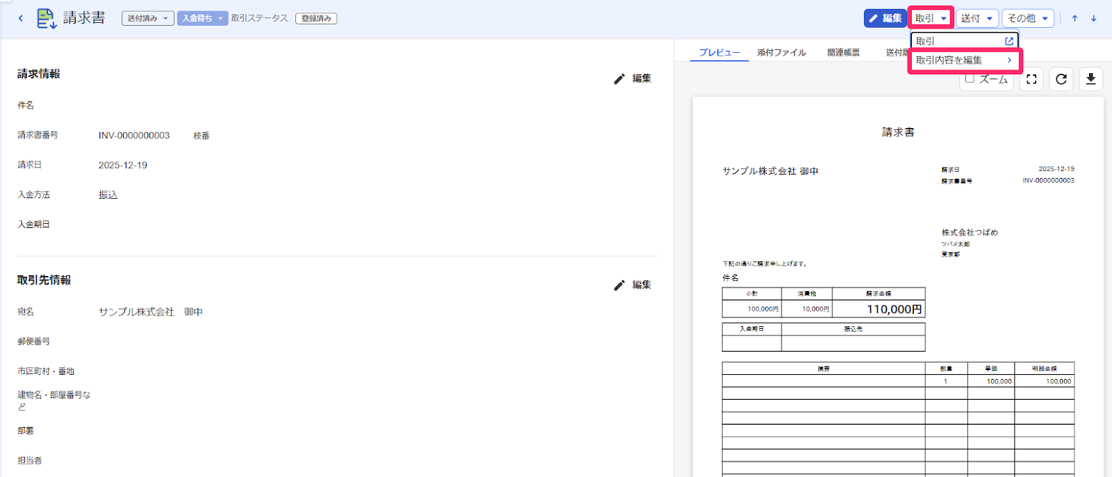Image resolution: width=1112 pixels, height=477 pixels.
Task: Switch to the 添付ファイル tab
Action: 782,53
